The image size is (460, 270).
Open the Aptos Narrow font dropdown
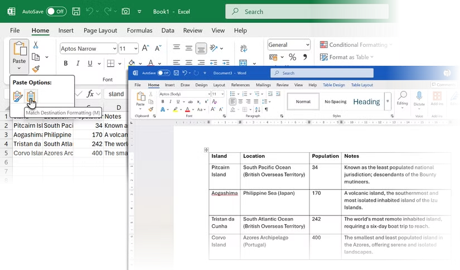tap(114, 49)
